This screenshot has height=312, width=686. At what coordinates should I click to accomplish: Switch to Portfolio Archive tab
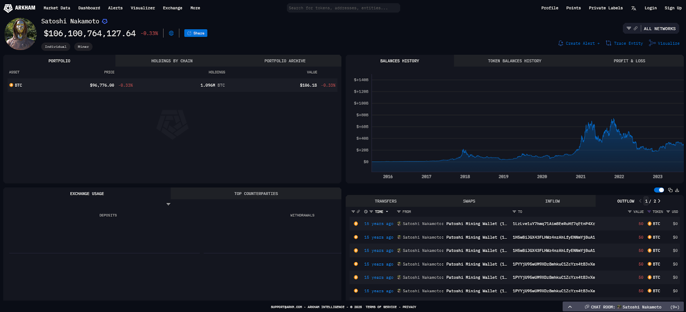click(285, 61)
